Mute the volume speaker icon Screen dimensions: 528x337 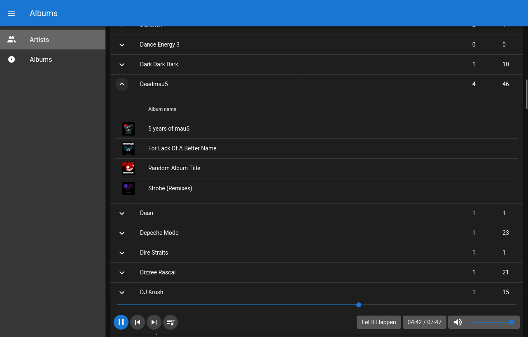coord(458,322)
